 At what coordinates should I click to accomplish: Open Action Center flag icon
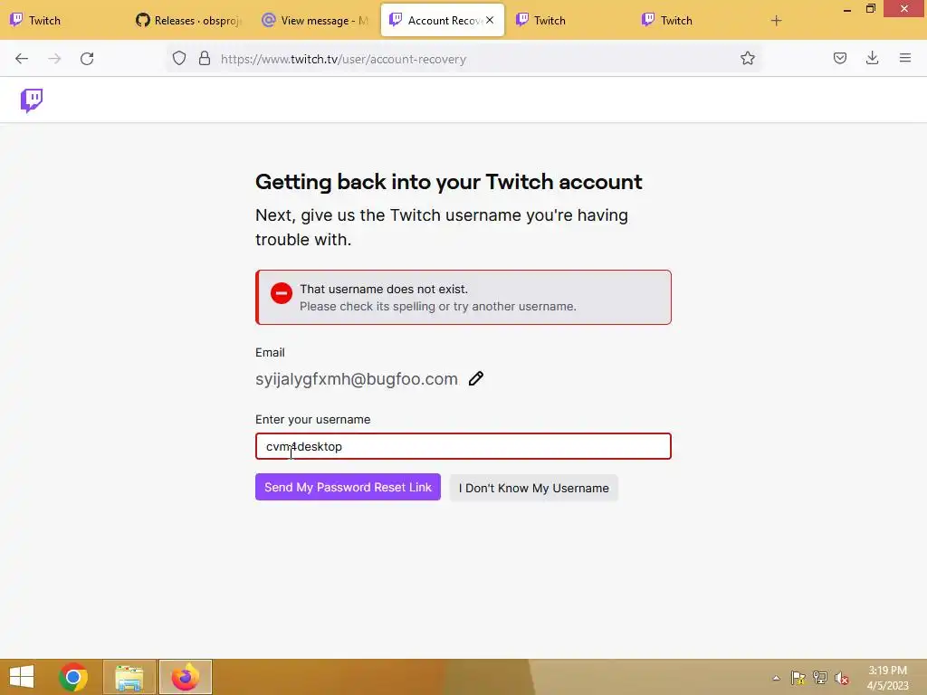(798, 678)
